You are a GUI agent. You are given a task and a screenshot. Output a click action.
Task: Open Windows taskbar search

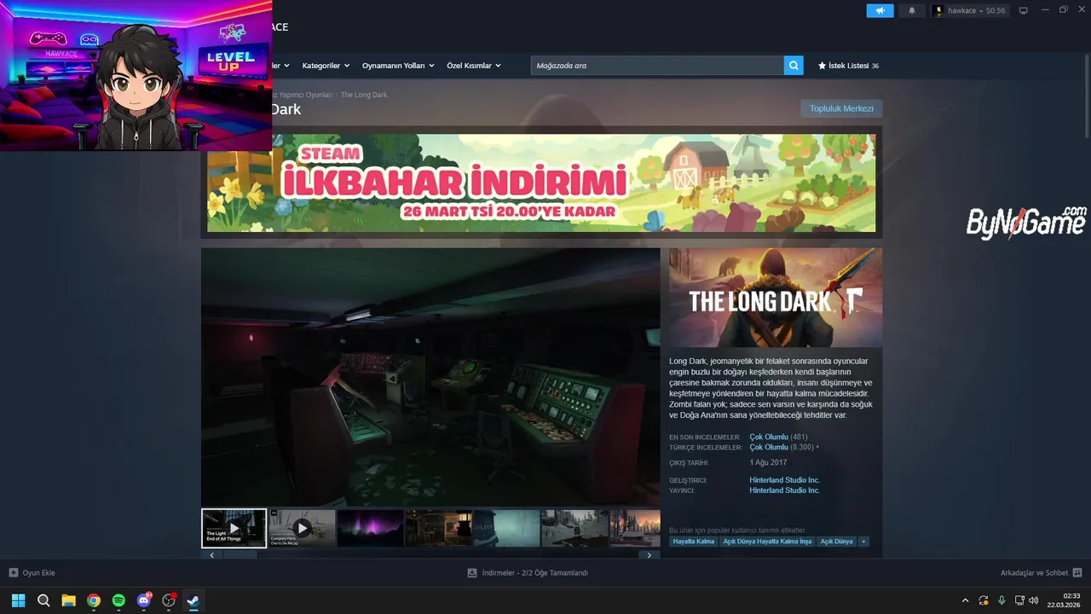point(43,600)
